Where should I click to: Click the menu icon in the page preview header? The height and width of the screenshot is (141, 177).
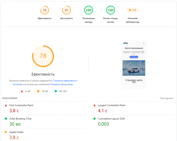(x=144, y=43)
